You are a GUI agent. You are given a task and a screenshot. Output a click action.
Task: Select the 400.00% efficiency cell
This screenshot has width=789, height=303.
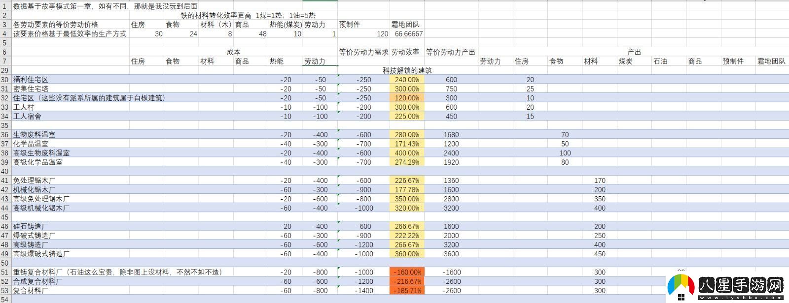pyautogui.click(x=407, y=153)
